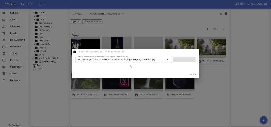Expand the Test3 folder that has an arrow
This screenshot has width=271, height=127.
click(x=35, y=51)
